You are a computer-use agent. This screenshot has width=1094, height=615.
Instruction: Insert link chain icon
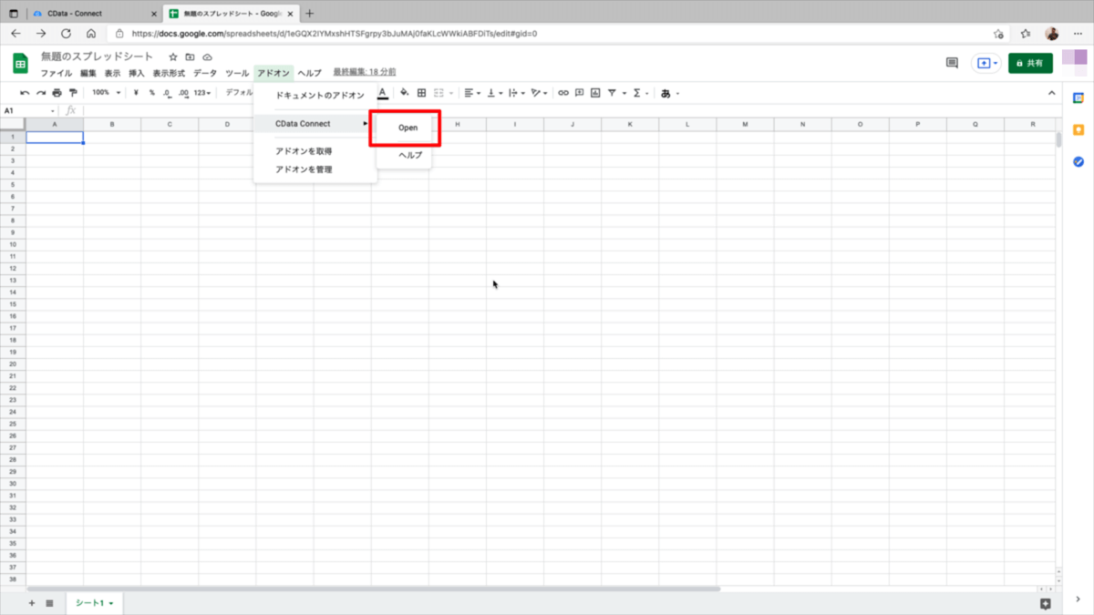(563, 93)
